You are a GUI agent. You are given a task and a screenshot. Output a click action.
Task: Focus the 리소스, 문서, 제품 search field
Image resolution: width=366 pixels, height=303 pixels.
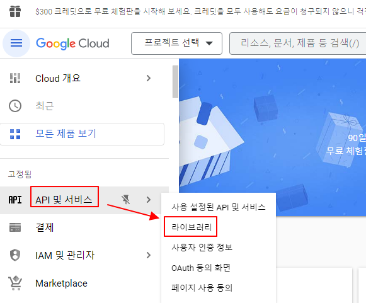pyautogui.click(x=297, y=43)
